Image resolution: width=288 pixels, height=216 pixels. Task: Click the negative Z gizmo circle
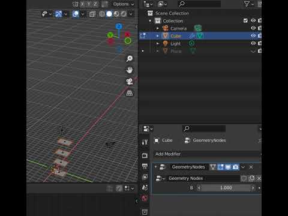point(119,49)
